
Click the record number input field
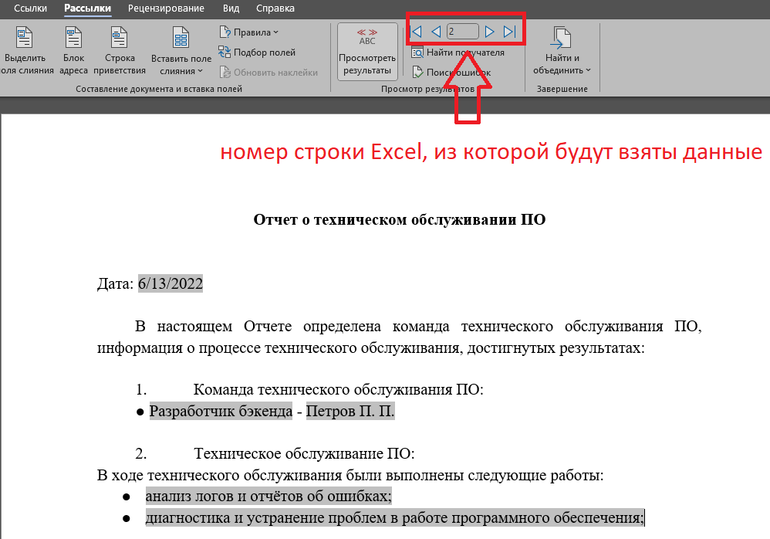click(463, 31)
